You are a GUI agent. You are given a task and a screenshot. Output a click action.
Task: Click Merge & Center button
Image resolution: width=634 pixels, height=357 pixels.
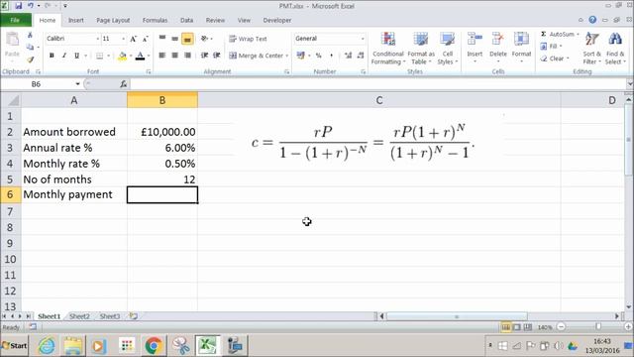[257, 56]
